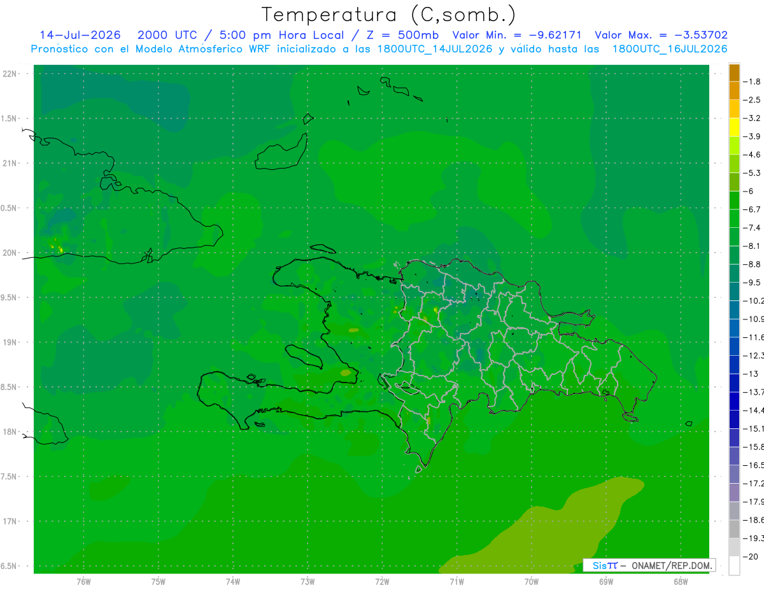Click the "68W" longitude label
Screen dimensions: 764x590
pyautogui.click(x=680, y=582)
